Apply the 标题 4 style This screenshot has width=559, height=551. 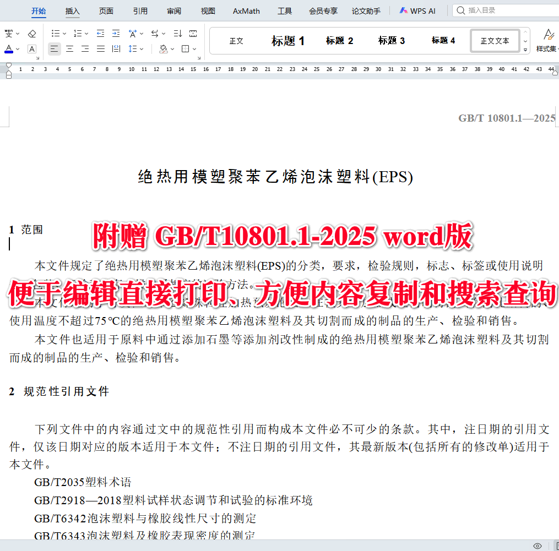click(x=443, y=41)
